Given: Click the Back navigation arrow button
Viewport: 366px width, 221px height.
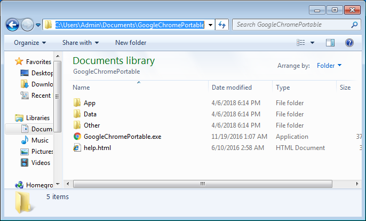Looking at the screenshot, I should 13,25.
